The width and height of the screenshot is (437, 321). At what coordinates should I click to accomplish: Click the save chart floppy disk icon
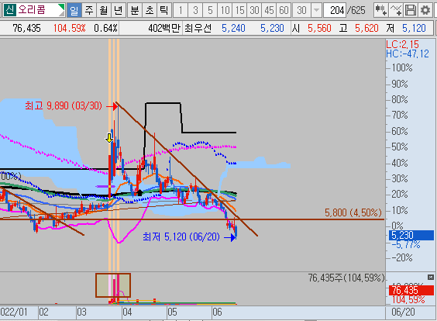410,10
